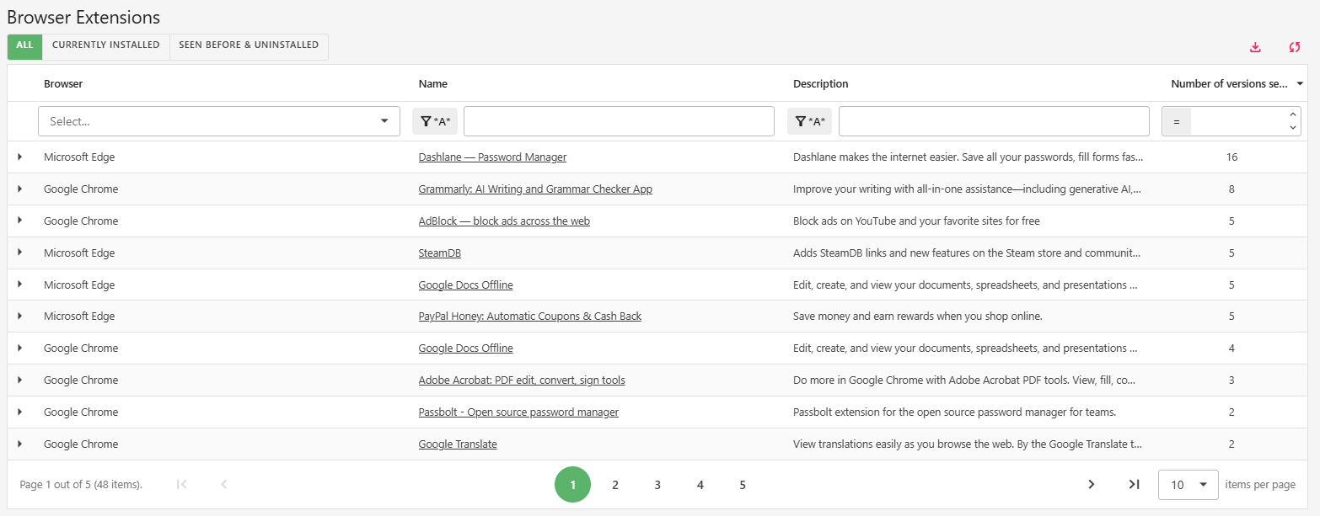
Task: Click Google Chrome cell in Grammarly row
Action: point(81,189)
